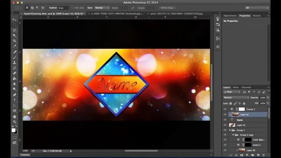Add a layer mask
This screenshot has height=158, width=281.
(x=242, y=155)
